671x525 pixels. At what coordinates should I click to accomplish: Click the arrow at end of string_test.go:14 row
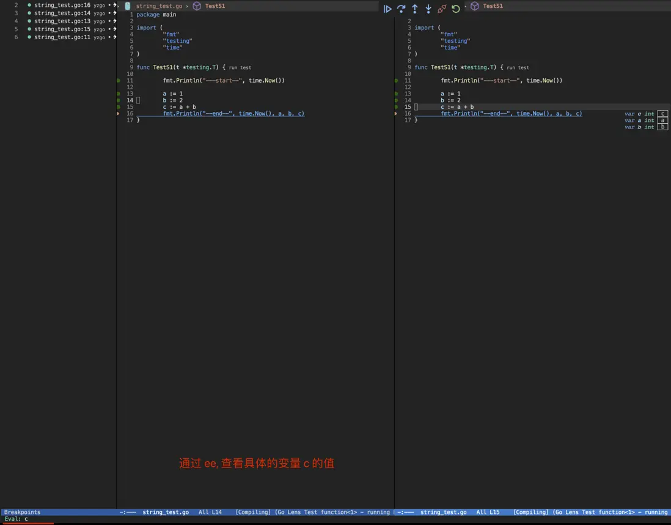pos(114,13)
